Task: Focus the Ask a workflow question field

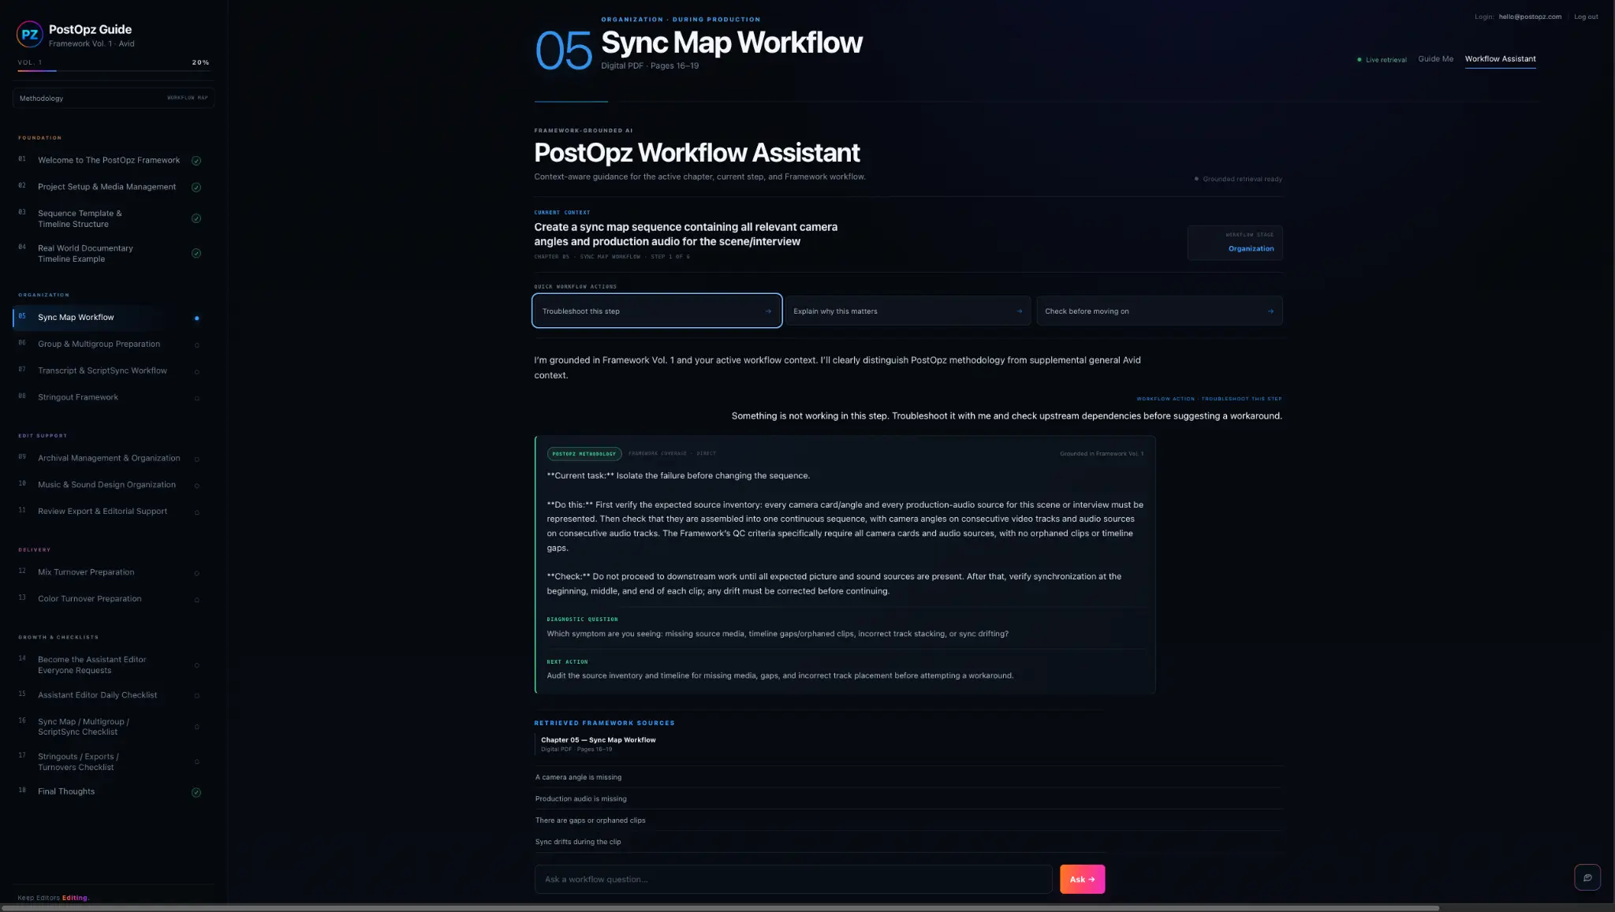Action: tap(793, 879)
